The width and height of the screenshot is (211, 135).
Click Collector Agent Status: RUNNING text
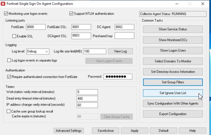click(163, 14)
